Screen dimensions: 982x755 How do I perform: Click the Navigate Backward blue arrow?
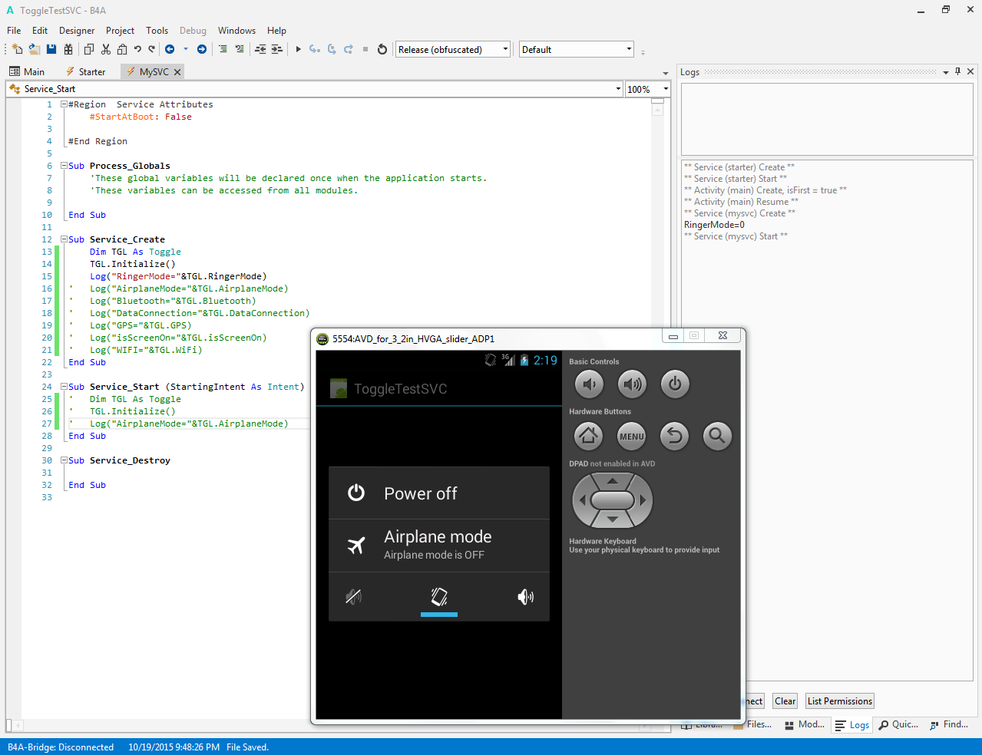pyautogui.click(x=170, y=49)
